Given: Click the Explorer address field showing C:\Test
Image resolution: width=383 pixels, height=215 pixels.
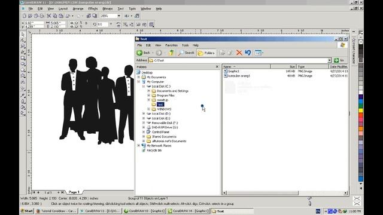Looking at the screenshot, I should point(238,60).
